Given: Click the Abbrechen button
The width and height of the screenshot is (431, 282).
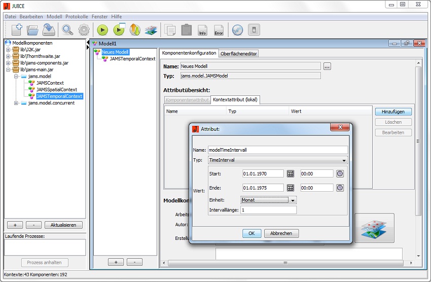Looking at the screenshot, I should point(281,234).
